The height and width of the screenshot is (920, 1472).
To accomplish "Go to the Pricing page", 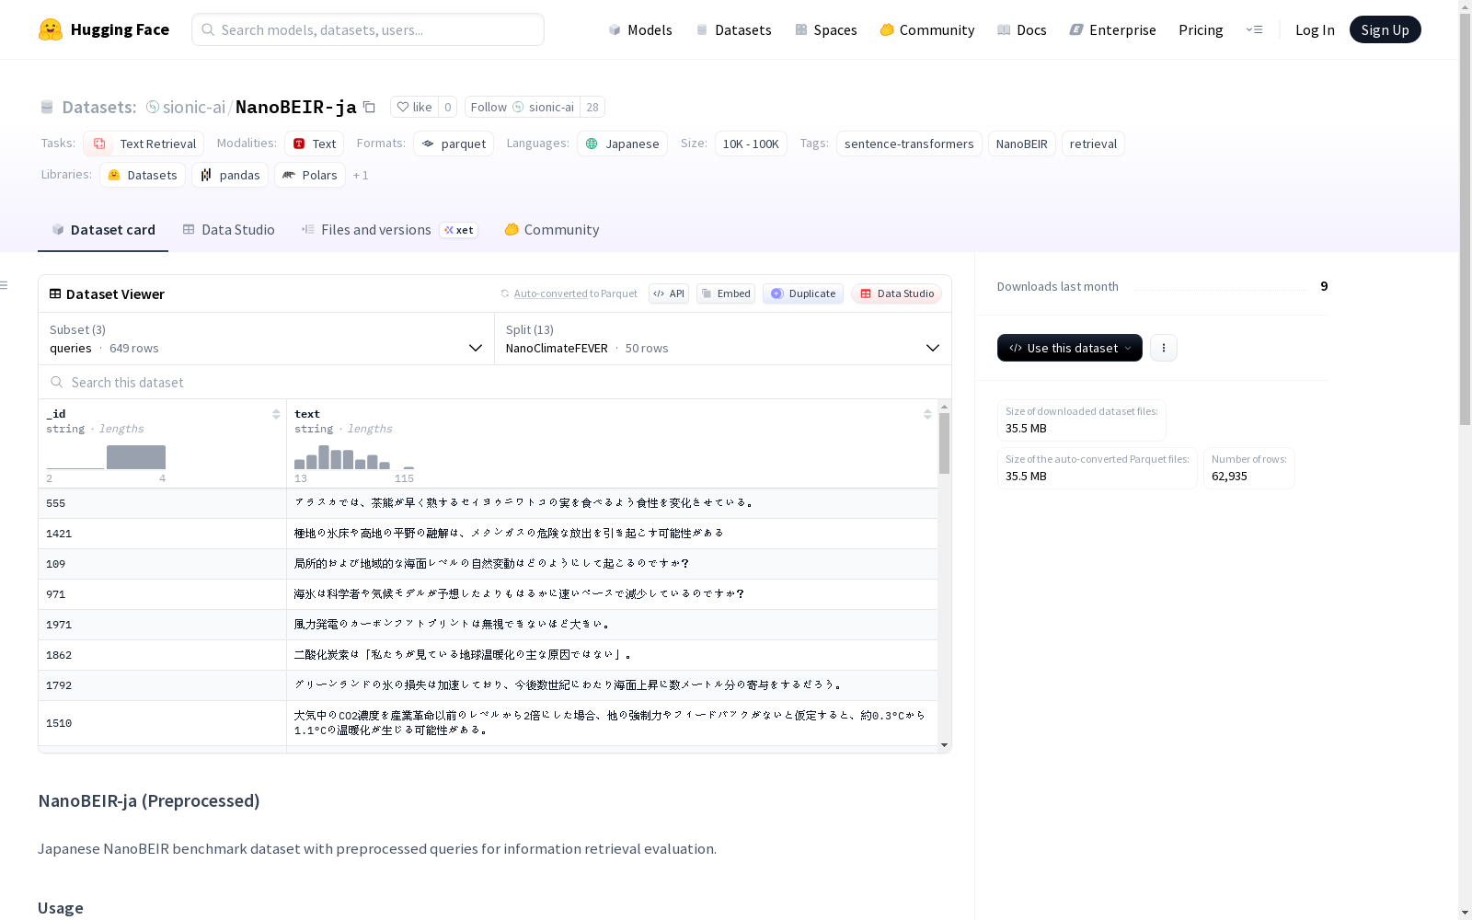I will (x=1201, y=29).
